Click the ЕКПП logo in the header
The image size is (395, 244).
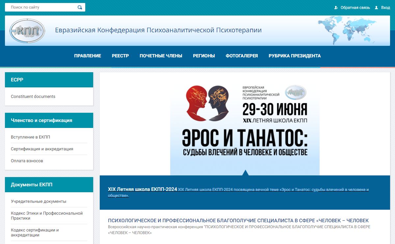pyautogui.click(x=27, y=31)
